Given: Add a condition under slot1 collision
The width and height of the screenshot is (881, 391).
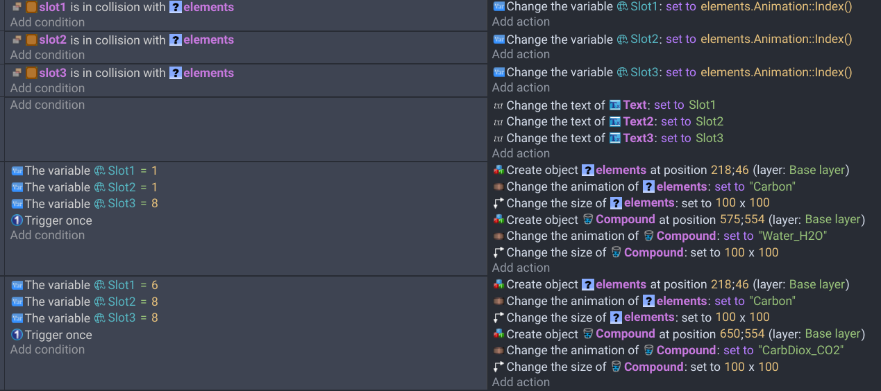Looking at the screenshot, I should click(x=47, y=22).
